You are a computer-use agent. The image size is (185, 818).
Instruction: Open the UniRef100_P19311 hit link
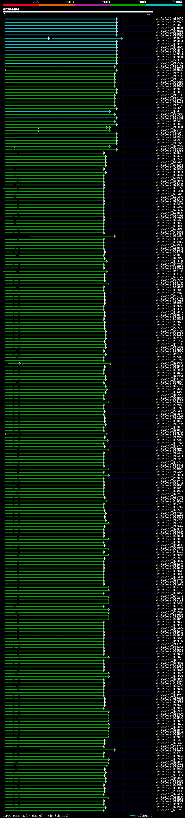(169, 456)
